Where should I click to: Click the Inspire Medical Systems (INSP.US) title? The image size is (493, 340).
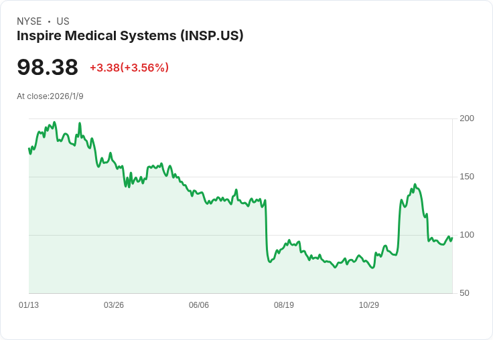130,35
